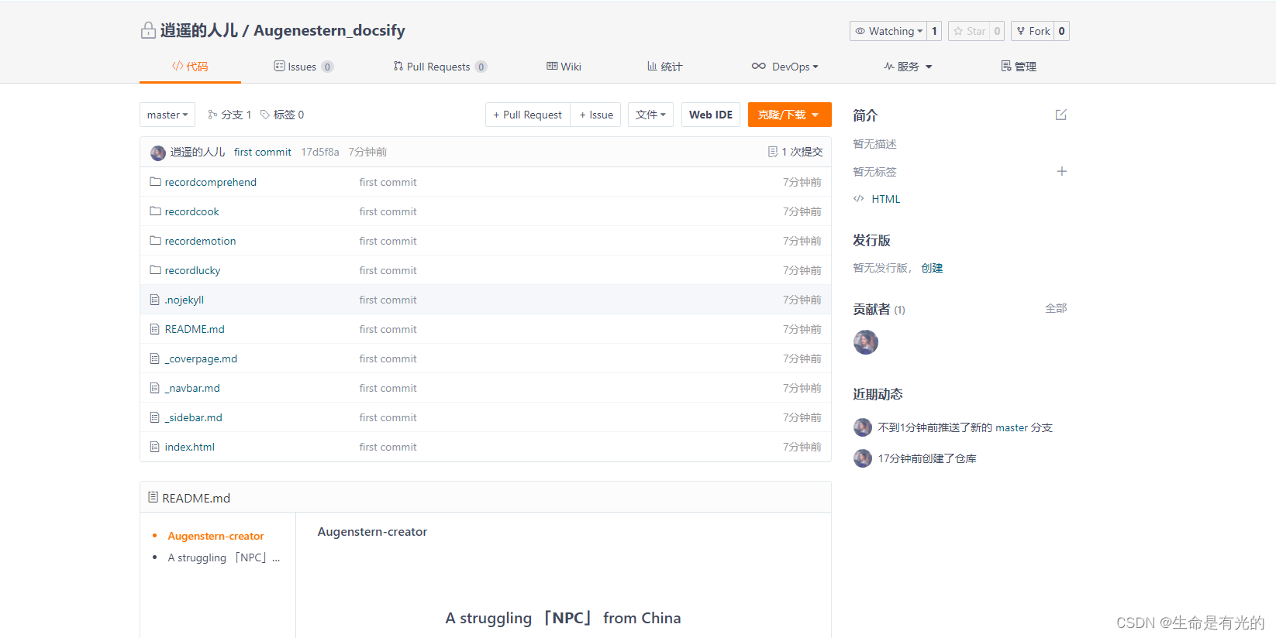Fork the repository
Image resolution: width=1276 pixels, height=638 pixels.
1033,31
